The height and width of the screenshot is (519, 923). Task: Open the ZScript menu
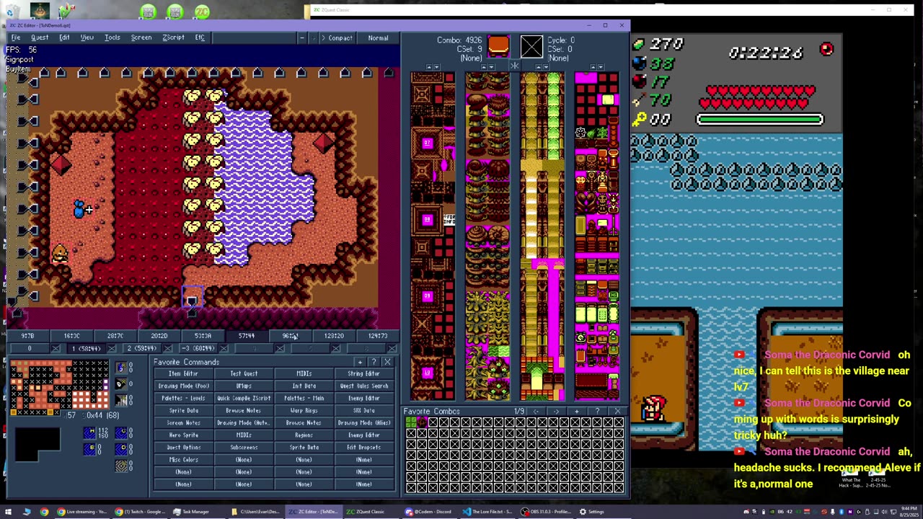pos(173,37)
